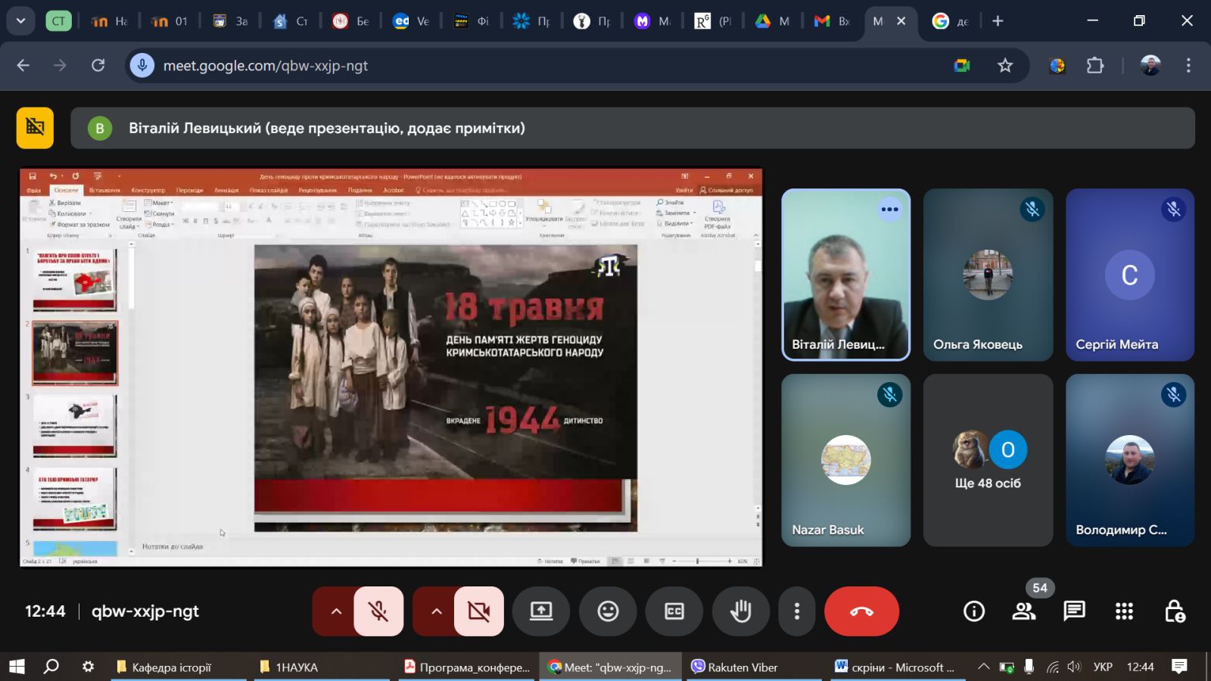This screenshot has width=1211, height=681.
Task: Switch to the Google 'де' tab
Action: (951, 21)
